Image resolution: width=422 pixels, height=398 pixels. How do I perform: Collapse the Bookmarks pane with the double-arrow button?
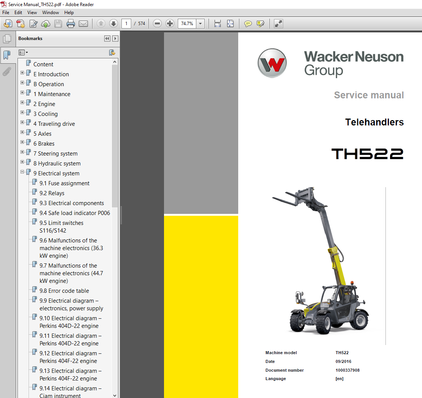pos(107,39)
